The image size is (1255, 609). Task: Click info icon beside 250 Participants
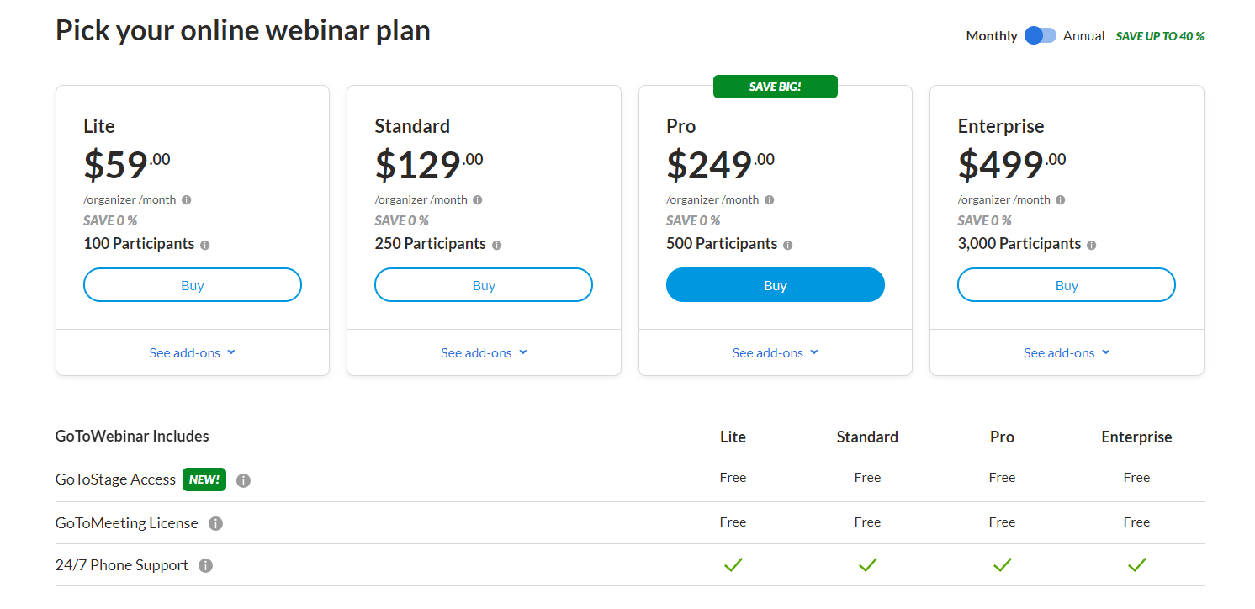point(496,246)
